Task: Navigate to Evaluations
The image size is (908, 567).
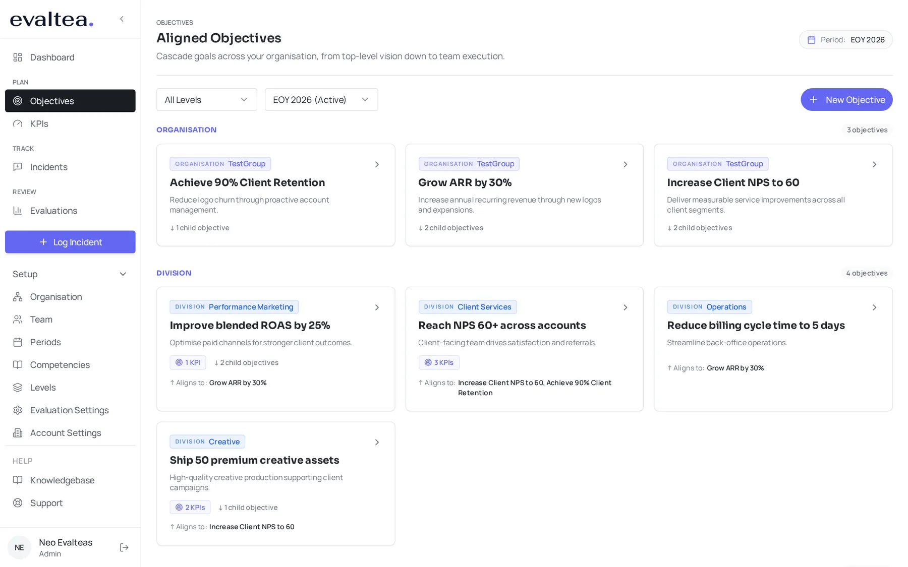Action: coord(70,211)
